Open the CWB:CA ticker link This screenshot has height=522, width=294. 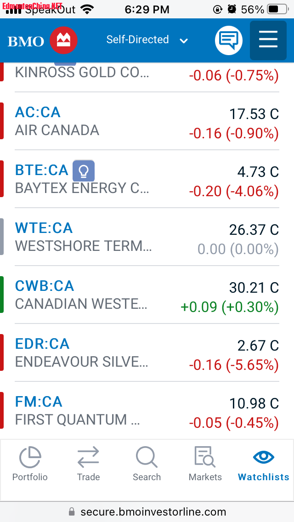pyautogui.click(x=45, y=286)
